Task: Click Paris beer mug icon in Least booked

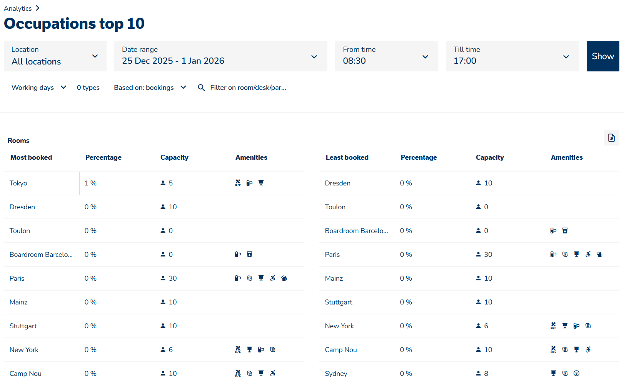Action: (x=599, y=255)
